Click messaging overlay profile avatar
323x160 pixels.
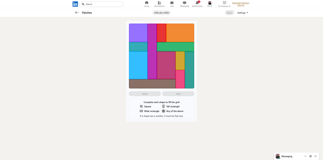point(278,156)
